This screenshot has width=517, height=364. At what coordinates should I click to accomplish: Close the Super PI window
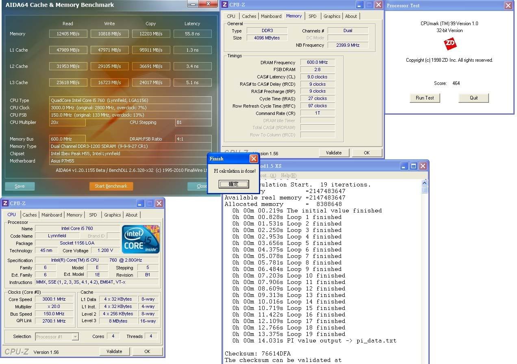pos(423,166)
